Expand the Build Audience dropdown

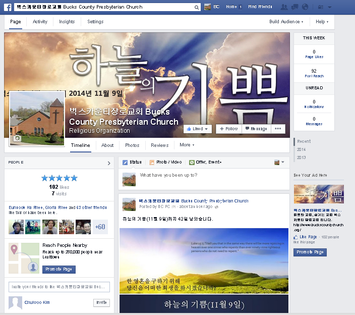click(286, 22)
